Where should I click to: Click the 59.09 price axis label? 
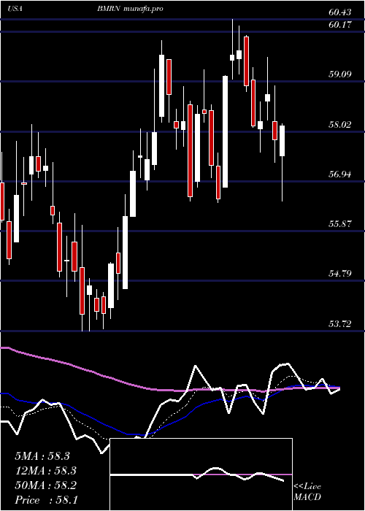tap(340, 74)
